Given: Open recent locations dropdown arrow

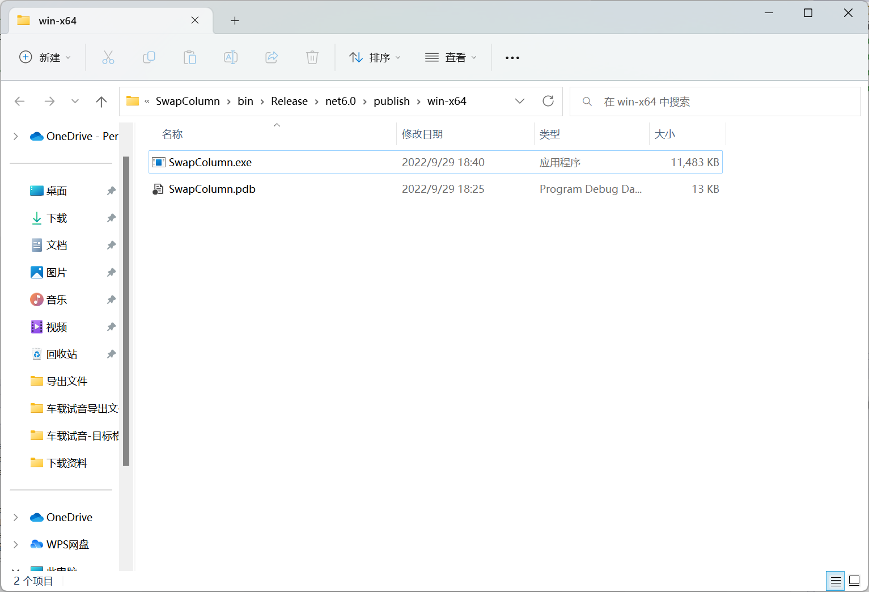Looking at the screenshot, I should point(75,102).
